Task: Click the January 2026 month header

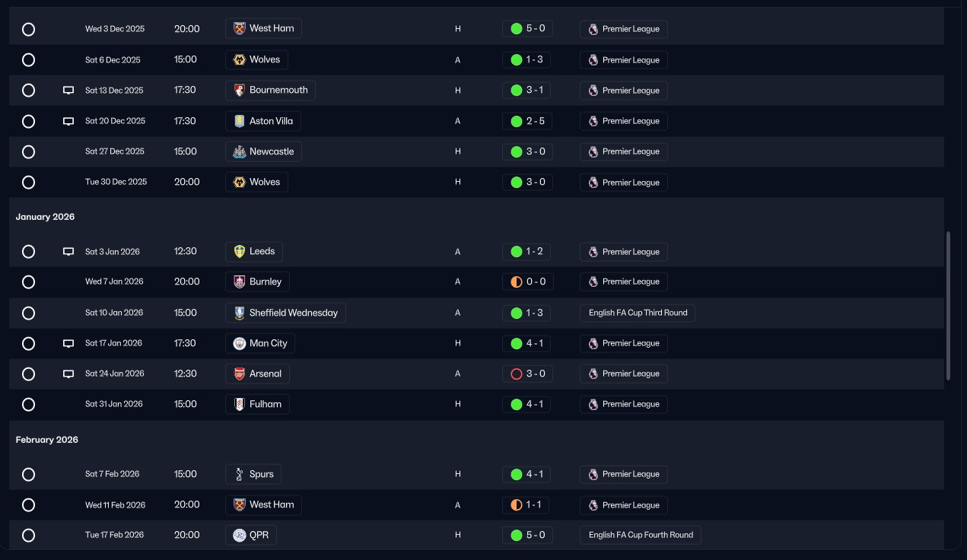Action: (46, 217)
